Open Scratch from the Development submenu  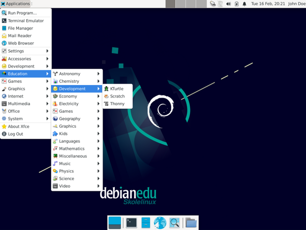pyautogui.click(x=117, y=96)
